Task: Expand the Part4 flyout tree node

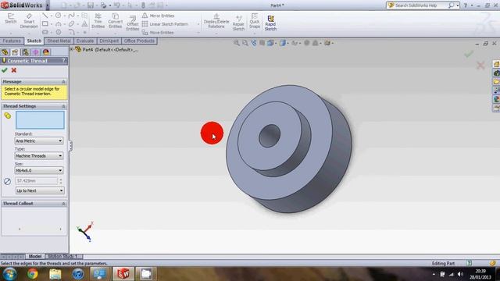Action: 72,49
